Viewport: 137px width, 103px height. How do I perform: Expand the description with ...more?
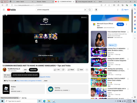(45, 81)
